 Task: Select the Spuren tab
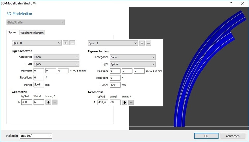coord(13,32)
